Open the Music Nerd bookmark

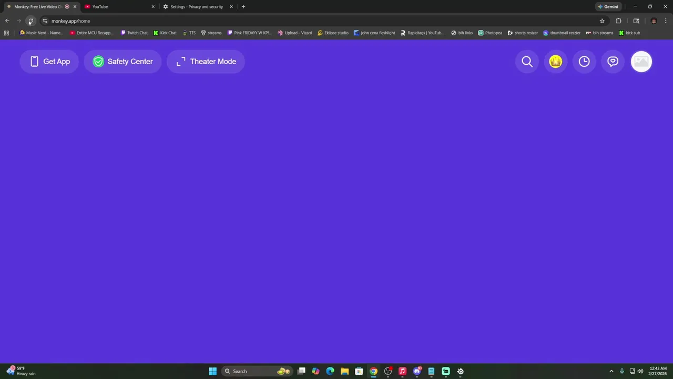(x=41, y=33)
